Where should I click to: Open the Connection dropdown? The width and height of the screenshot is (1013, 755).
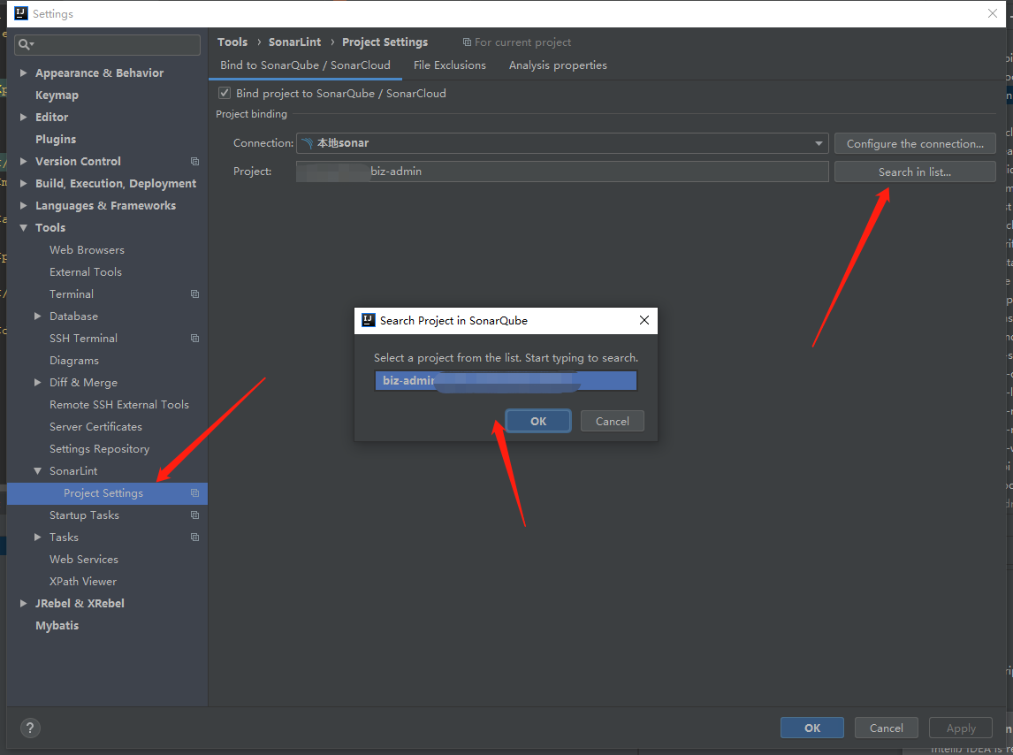pyautogui.click(x=818, y=142)
